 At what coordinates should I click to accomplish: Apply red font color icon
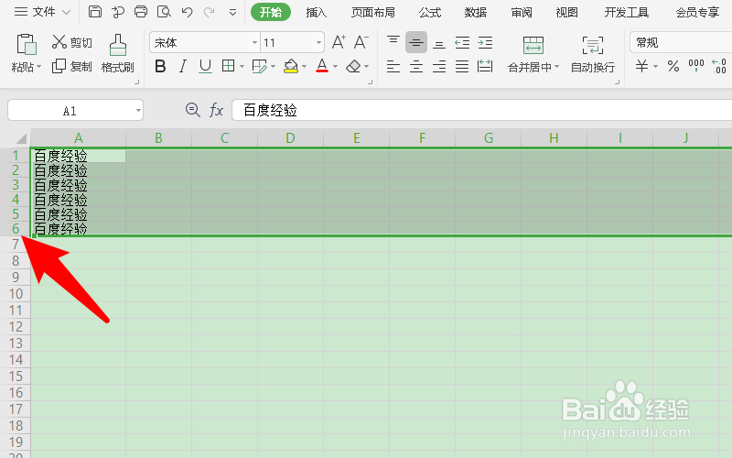(322, 66)
